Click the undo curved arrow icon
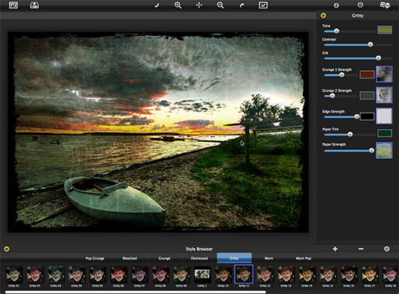Viewport: 399px width, 294px height. 157,5
